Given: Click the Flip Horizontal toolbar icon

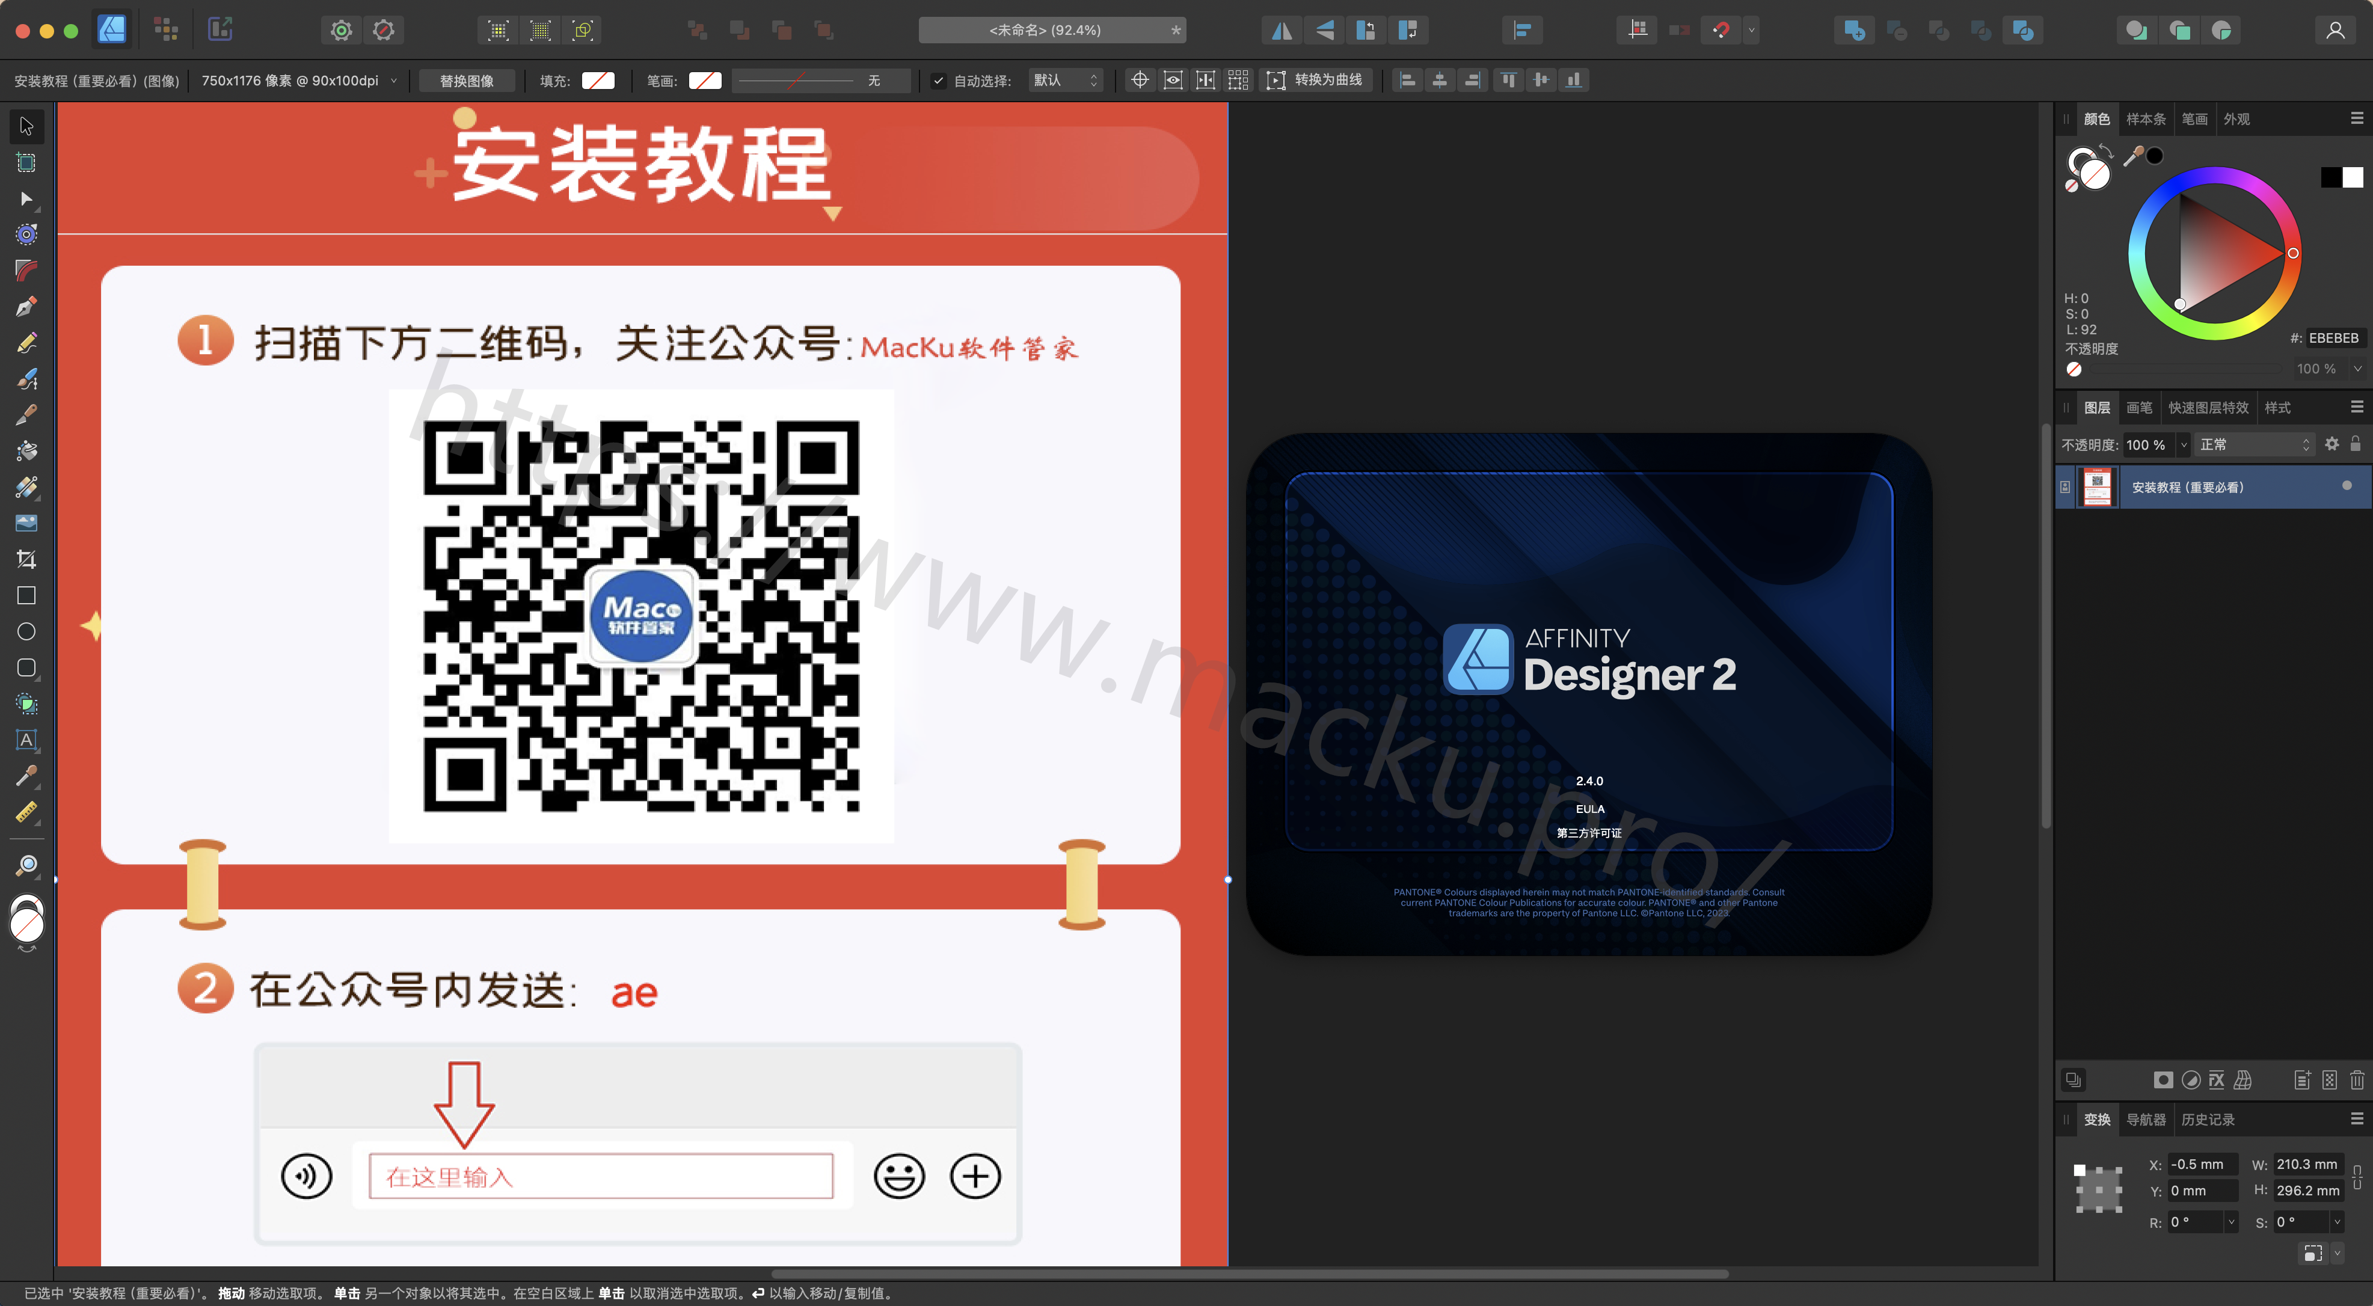Looking at the screenshot, I should click(x=1282, y=31).
